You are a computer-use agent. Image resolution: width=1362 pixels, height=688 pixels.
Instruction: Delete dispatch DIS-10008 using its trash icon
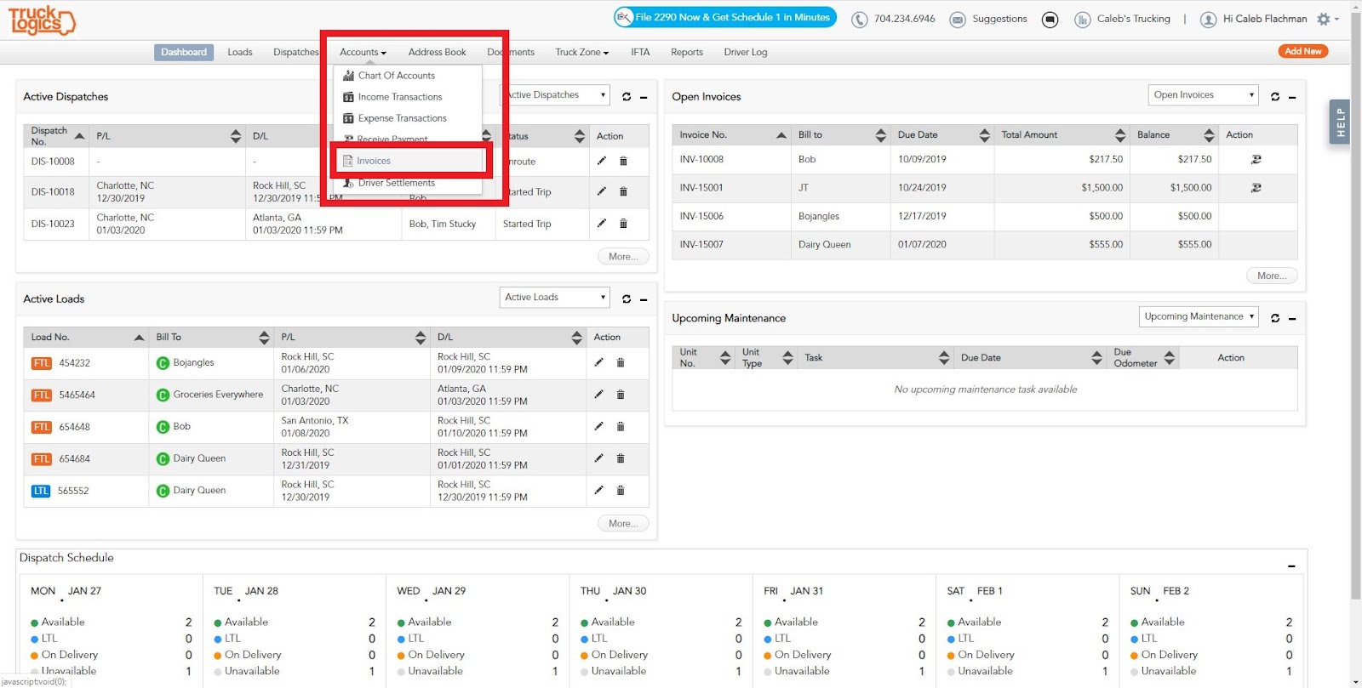pos(623,161)
